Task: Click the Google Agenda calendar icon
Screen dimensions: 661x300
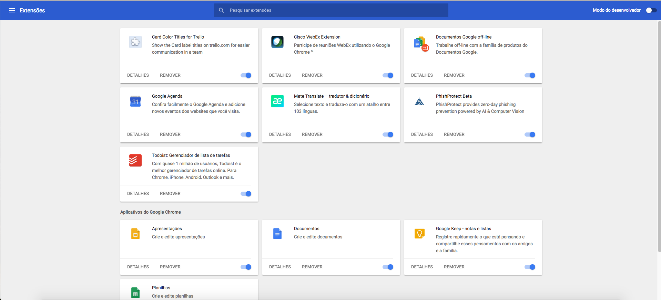Action: click(135, 101)
